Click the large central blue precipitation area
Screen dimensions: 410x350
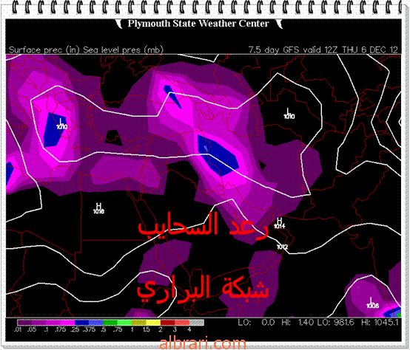click(218, 156)
